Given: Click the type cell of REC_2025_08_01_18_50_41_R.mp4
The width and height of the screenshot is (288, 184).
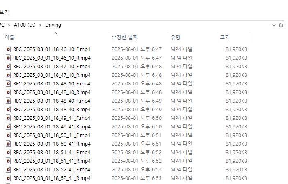Looking at the screenshot, I should [x=181, y=144].
